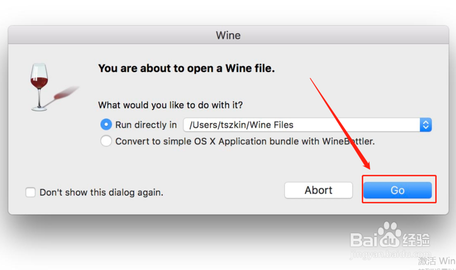This screenshot has height=270, width=456.
Task: Click What would you like to do text
Action: tap(171, 105)
